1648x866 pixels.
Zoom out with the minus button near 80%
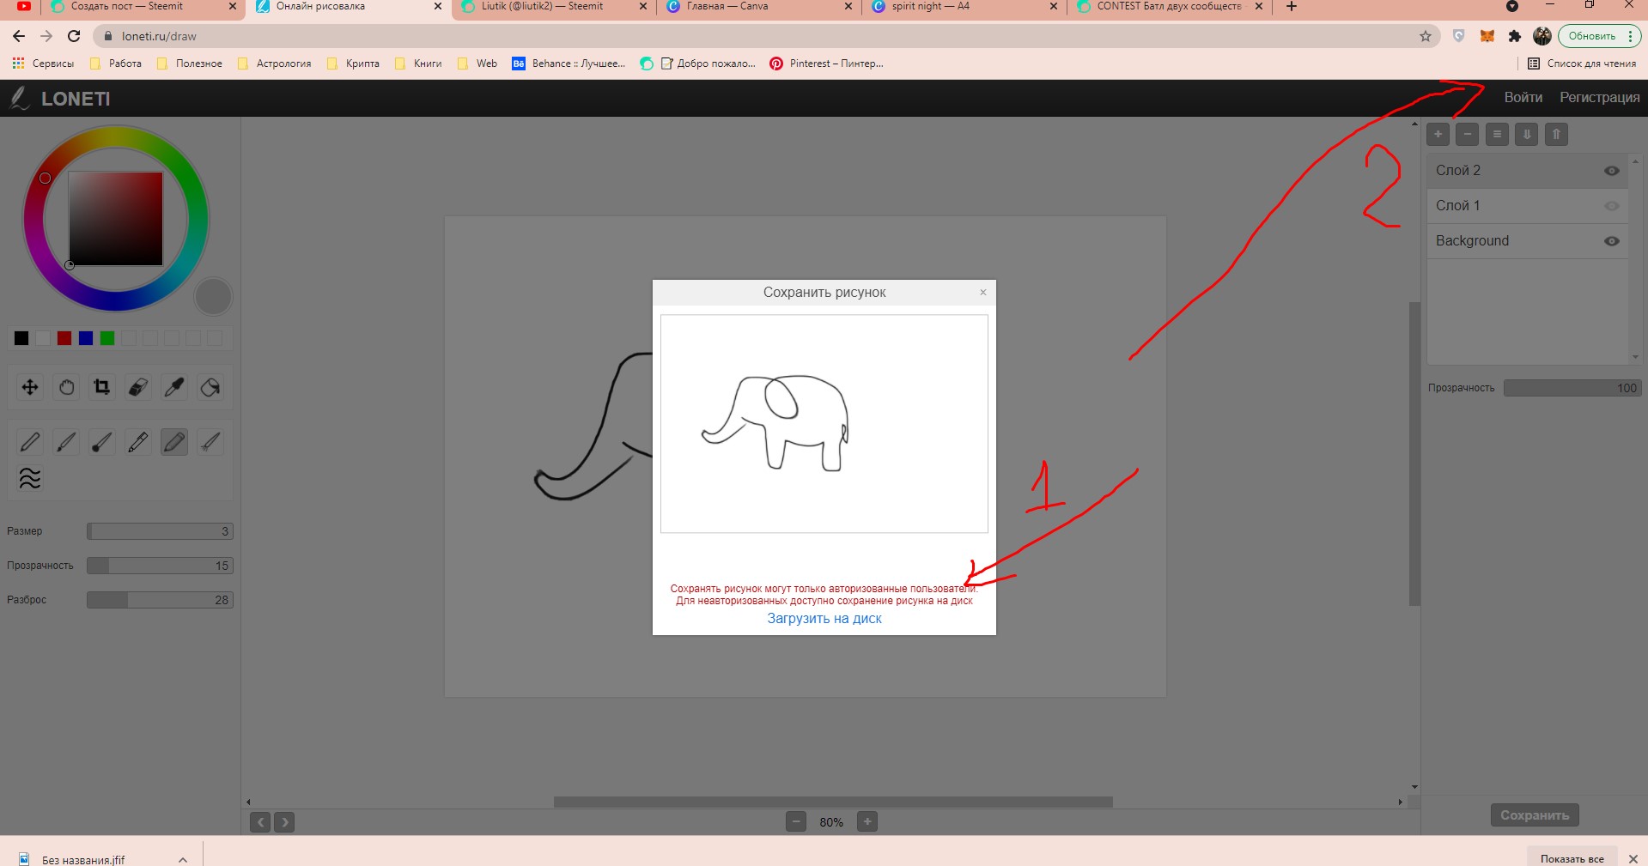tap(796, 822)
